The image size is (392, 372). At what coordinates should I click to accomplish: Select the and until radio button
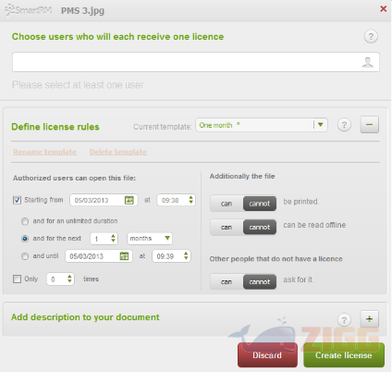click(x=25, y=256)
